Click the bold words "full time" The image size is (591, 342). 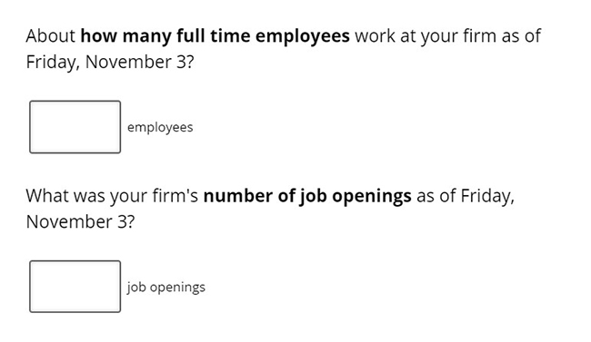click(x=214, y=36)
